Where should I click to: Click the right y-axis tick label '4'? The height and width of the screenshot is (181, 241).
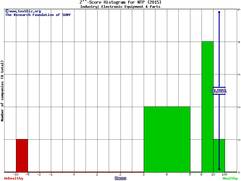coord(239,42)
